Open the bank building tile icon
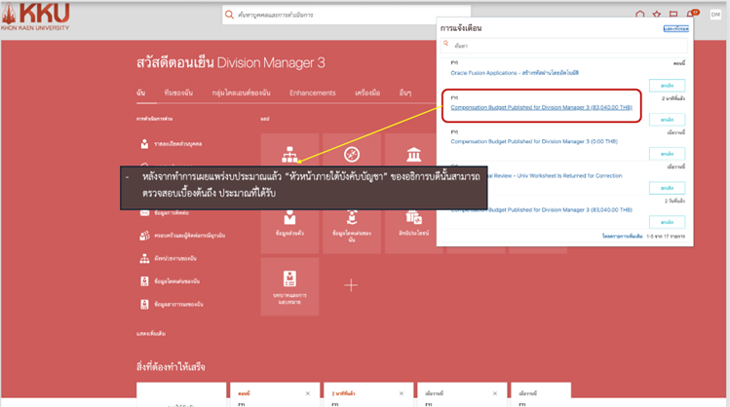730x407 pixels. pos(413,155)
